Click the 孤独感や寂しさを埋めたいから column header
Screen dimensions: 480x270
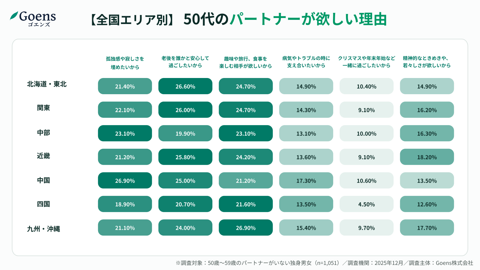tap(125, 63)
